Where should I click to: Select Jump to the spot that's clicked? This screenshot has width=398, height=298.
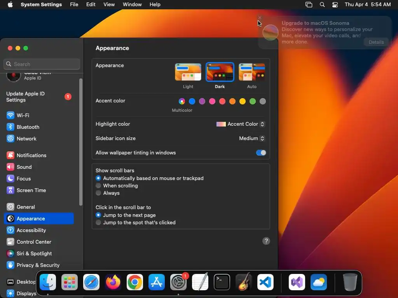pos(136,222)
